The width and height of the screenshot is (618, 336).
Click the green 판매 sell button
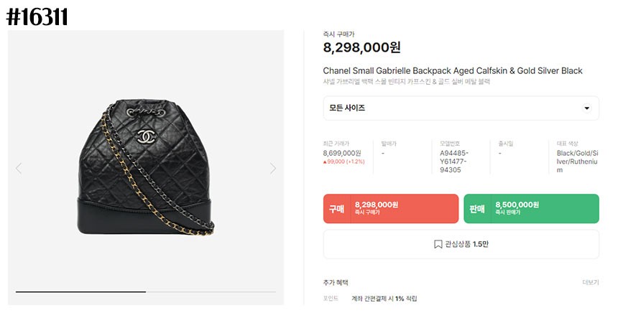(531, 208)
